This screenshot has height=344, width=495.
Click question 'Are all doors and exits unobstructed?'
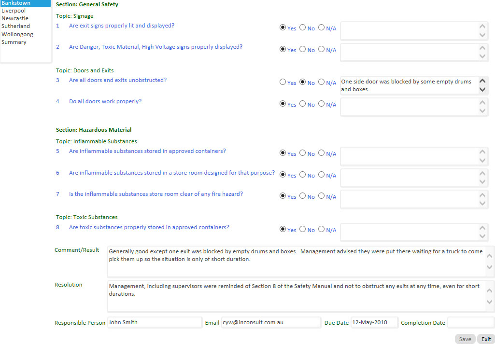[x=118, y=80]
